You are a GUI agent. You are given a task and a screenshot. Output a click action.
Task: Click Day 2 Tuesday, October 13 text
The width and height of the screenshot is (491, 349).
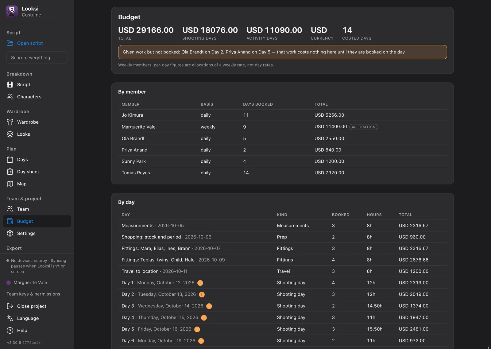pyautogui.click(x=159, y=294)
